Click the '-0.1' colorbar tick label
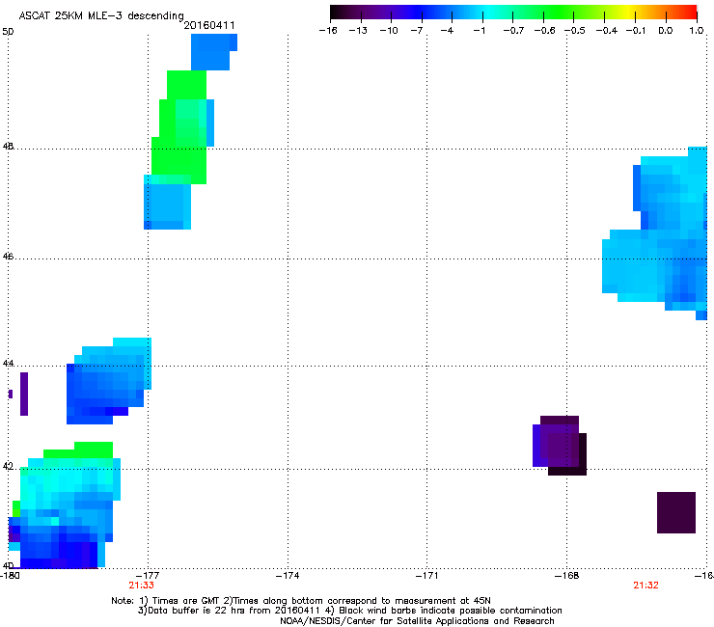Viewport: 714px width, 627px height. pyautogui.click(x=636, y=31)
